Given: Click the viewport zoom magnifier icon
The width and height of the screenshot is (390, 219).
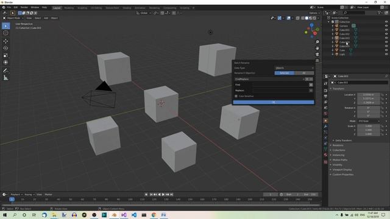Looking at the screenshot, I should 317,42.
